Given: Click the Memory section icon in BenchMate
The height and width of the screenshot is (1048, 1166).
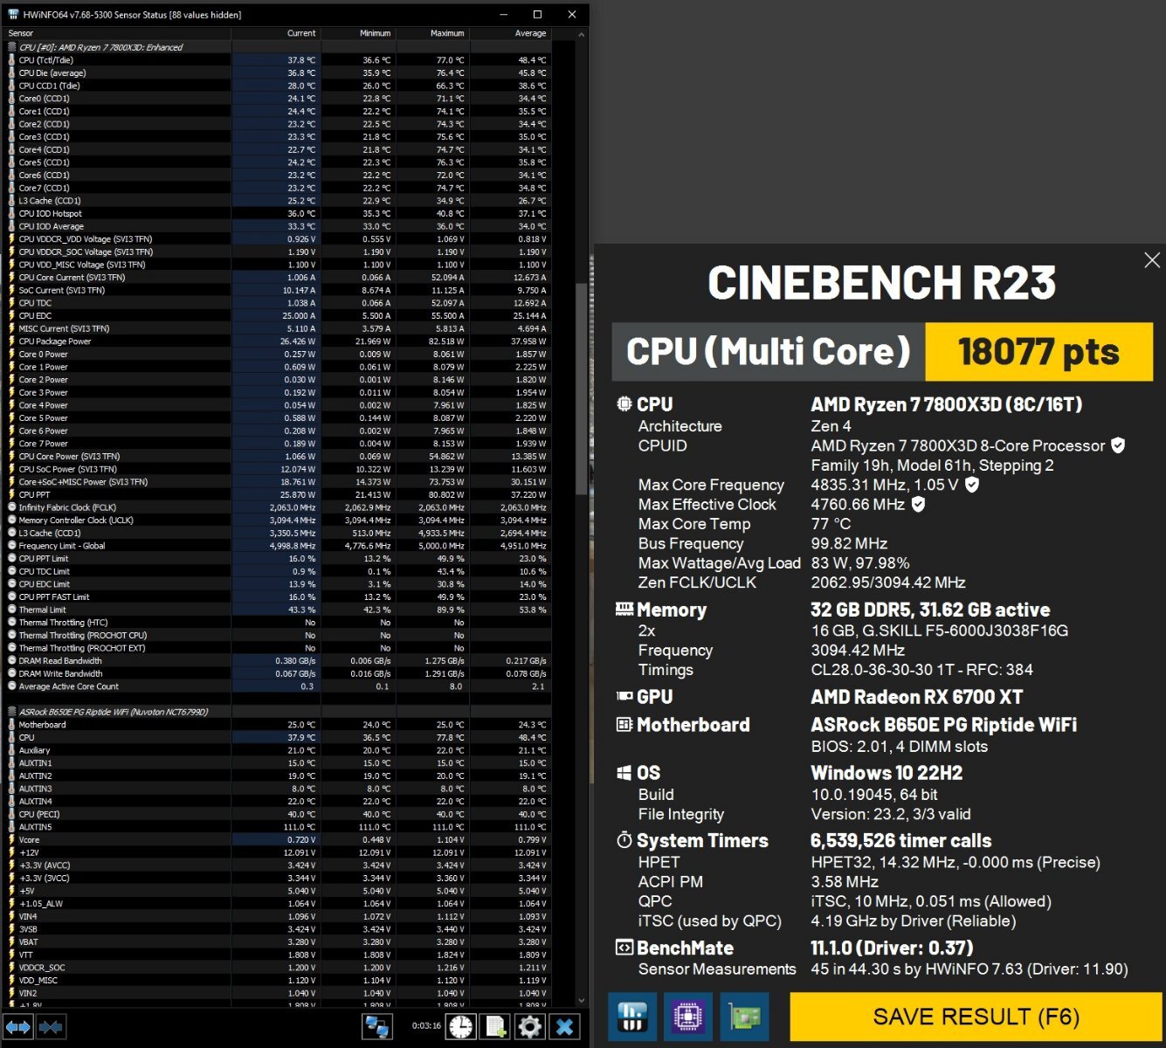Looking at the screenshot, I should [624, 609].
